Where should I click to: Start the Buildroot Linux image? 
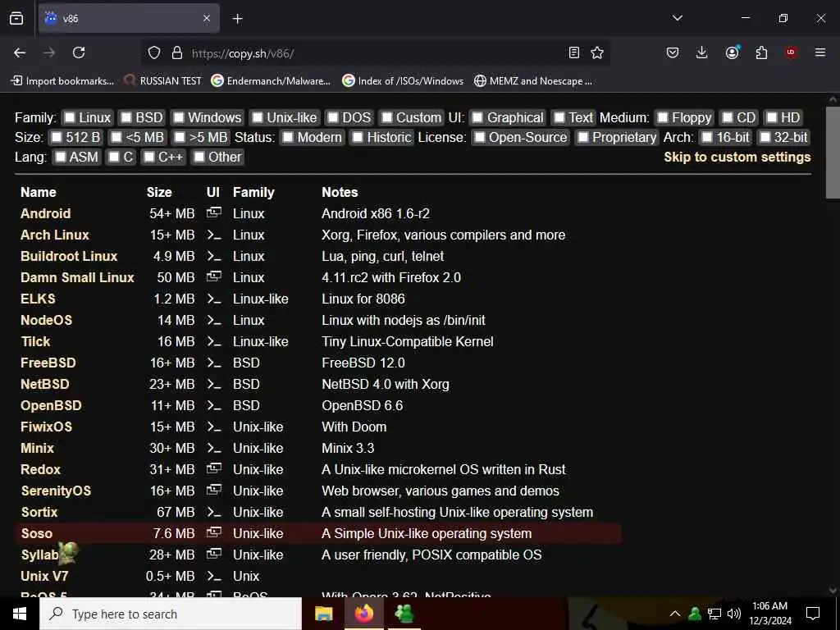coord(69,256)
